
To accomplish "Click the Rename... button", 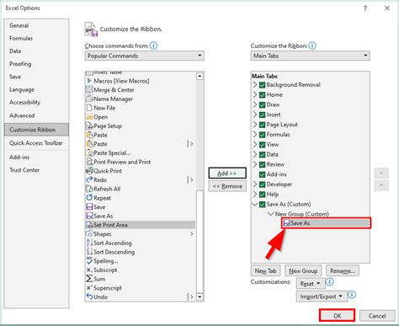I will click(x=343, y=271).
